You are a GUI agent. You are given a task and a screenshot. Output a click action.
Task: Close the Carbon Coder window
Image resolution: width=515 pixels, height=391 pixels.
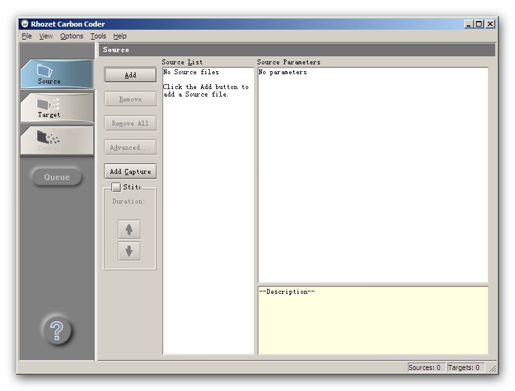click(490, 24)
